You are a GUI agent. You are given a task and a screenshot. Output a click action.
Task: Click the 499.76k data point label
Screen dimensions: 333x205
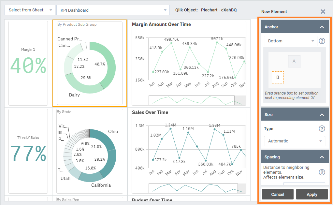(171, 39)
